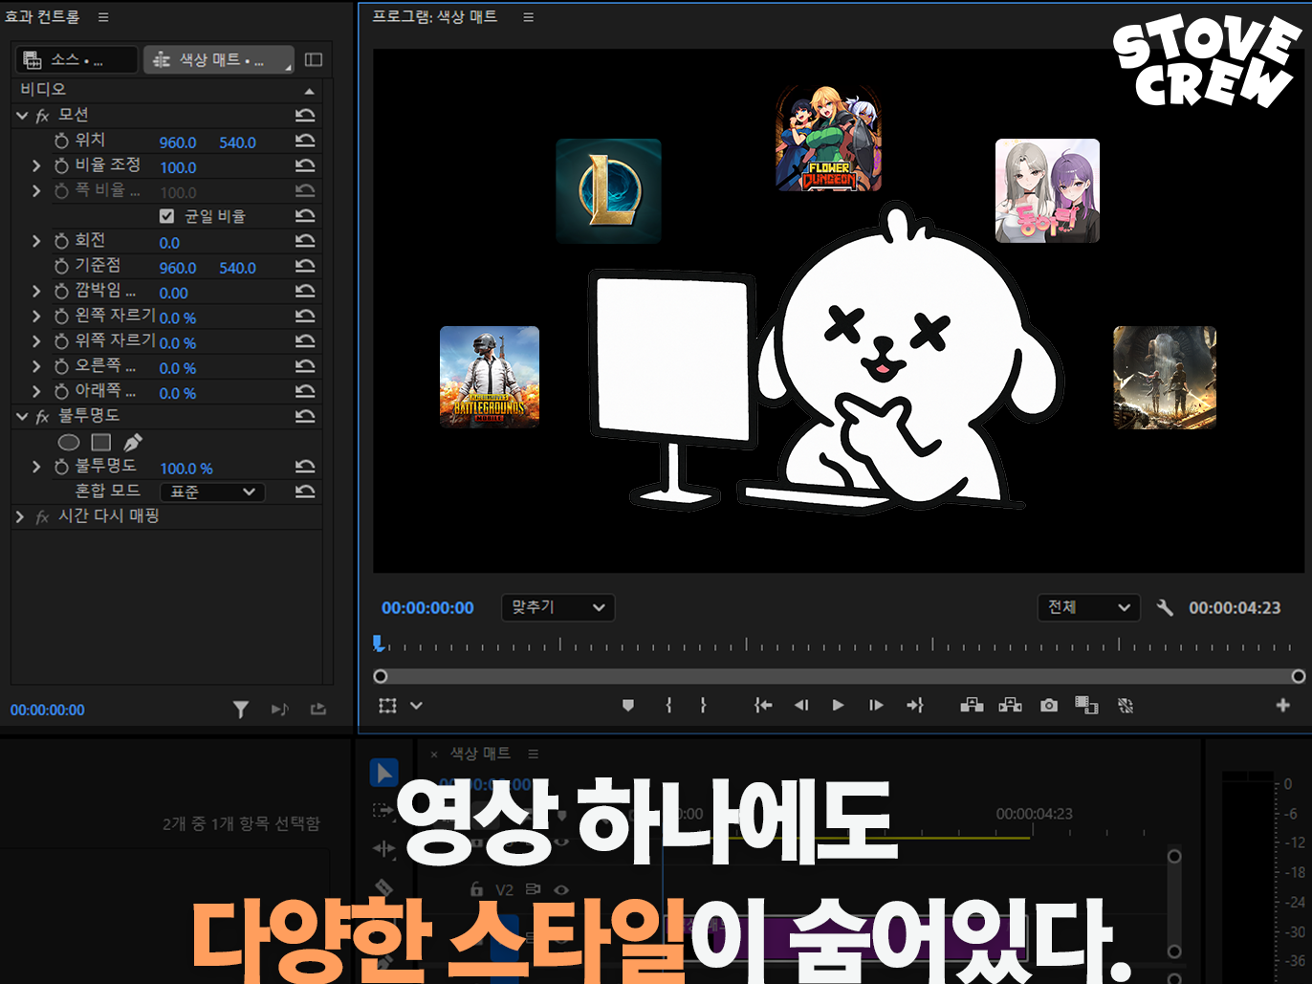Expand the 왼쪽 자르기 property

coord(36,317)
